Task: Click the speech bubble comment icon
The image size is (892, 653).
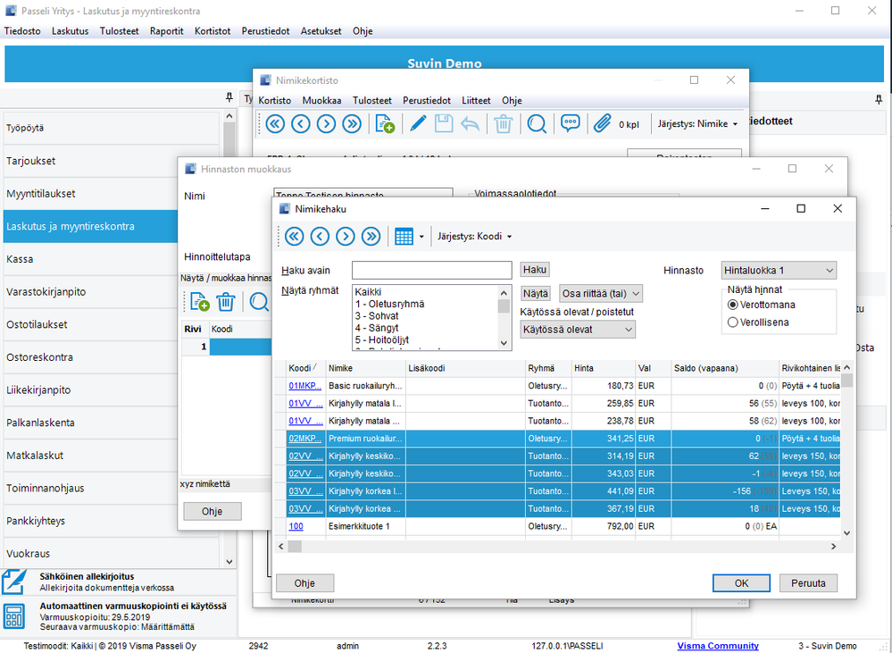Action: click(x=570, y=124)
